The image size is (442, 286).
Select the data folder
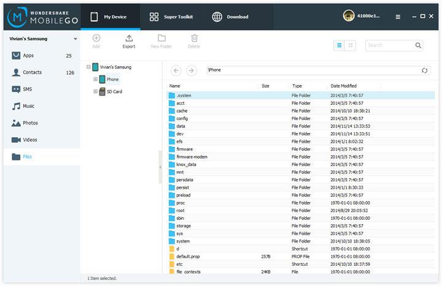(x=300, y=126)
